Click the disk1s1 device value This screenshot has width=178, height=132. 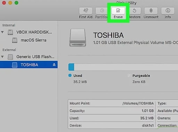[148, 125]
